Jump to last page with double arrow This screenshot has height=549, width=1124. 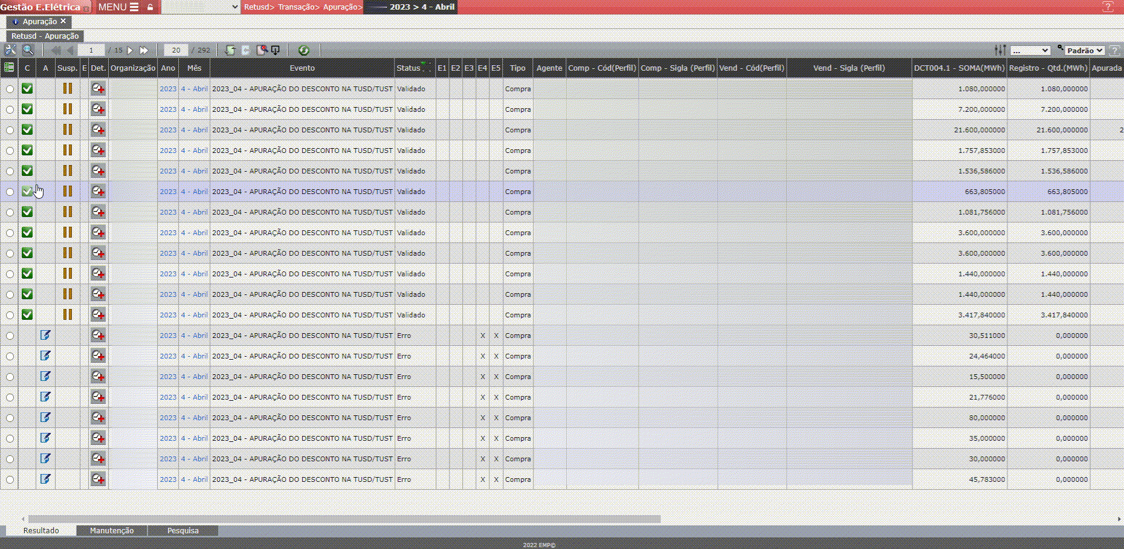coord(144,50)
